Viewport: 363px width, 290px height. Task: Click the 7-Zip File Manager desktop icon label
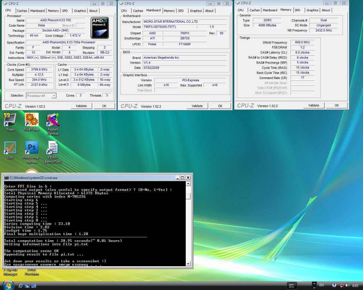10,272
